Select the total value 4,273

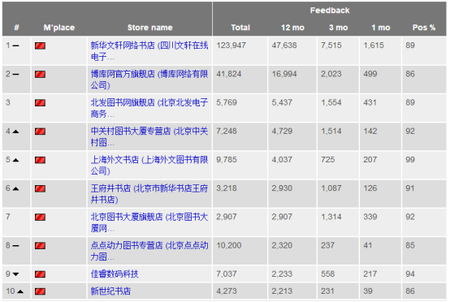click(x=227, y=291)
